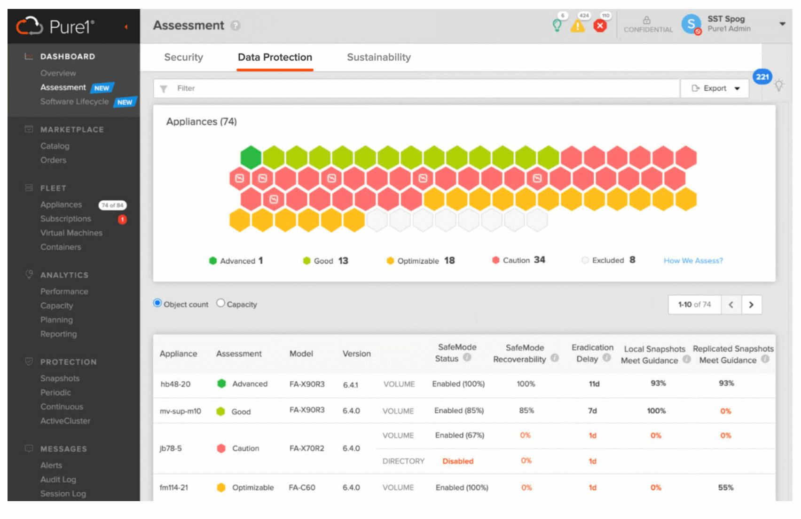Collapse the sidebar with the orange arrow

126,27
